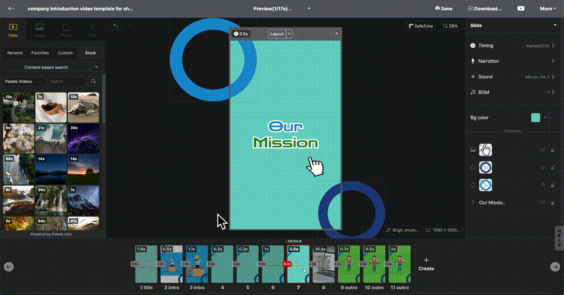Click the red 0.2s transition marker

pyautogui.click(x=286, y=264)
